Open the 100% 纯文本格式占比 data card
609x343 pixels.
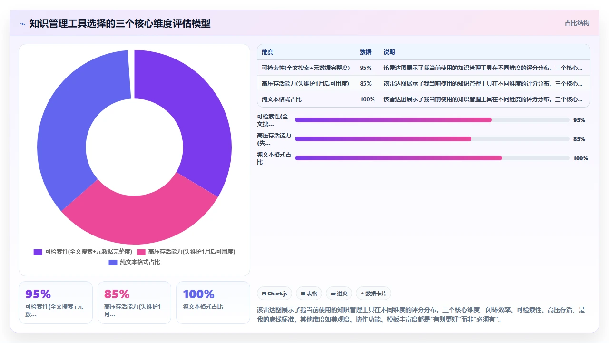tap(213, 303)
